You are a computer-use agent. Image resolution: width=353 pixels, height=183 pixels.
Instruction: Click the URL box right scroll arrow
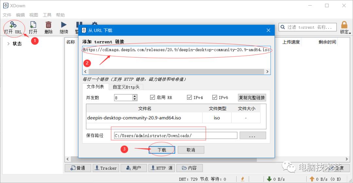click(x=267, y=72)
